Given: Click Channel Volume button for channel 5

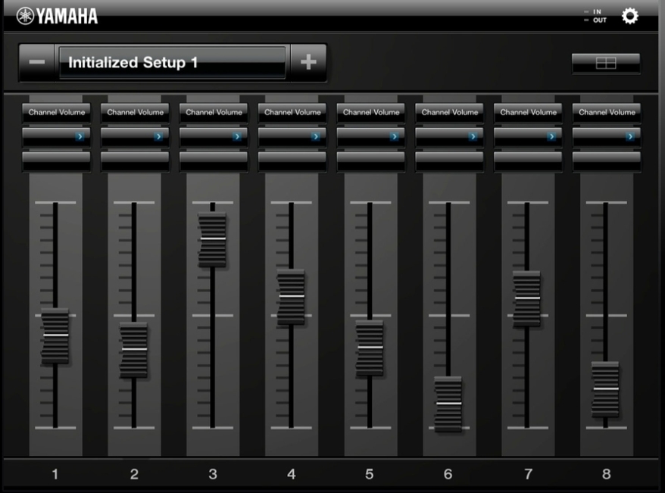Looking at the screenshot, I should coord(371,112).
